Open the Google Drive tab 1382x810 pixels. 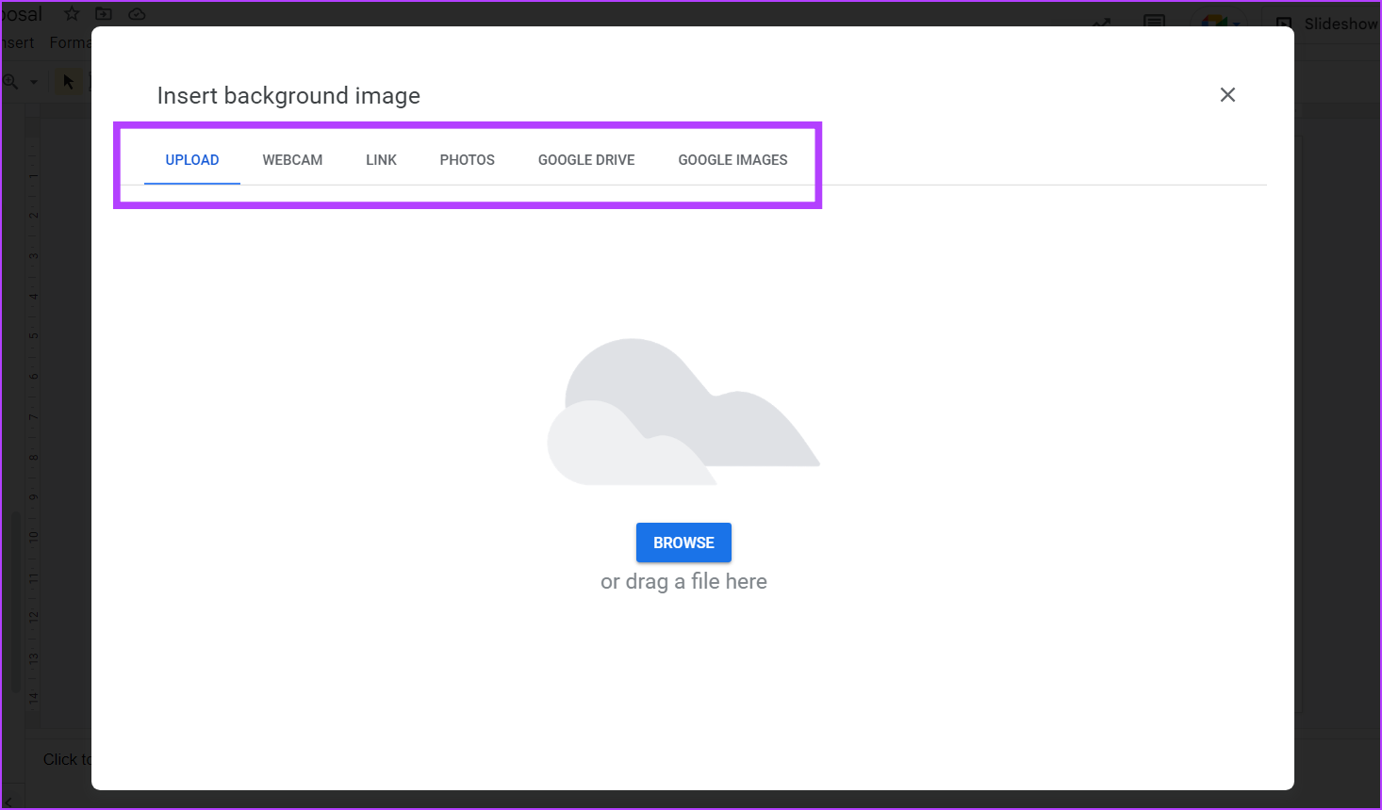586,160
